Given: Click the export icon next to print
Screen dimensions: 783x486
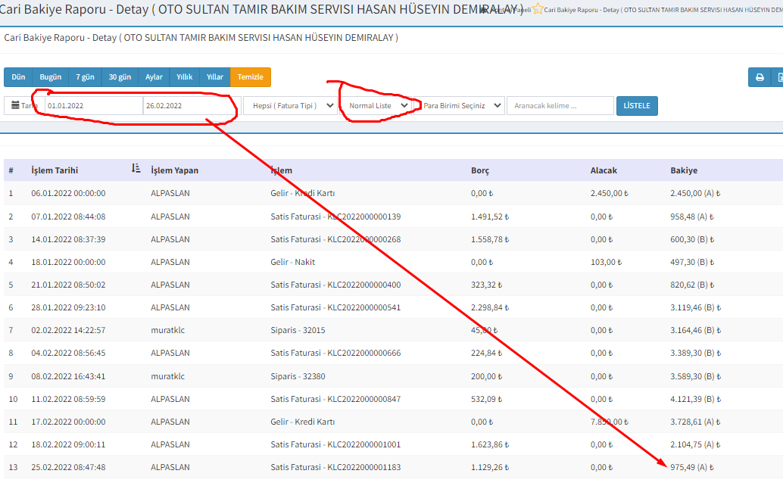Looking at the screenshot, I should (778, 77).
